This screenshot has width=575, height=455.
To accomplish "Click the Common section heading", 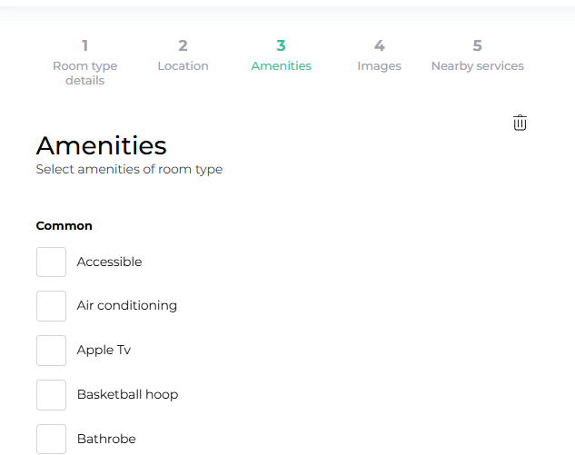I will coord(64,226).
